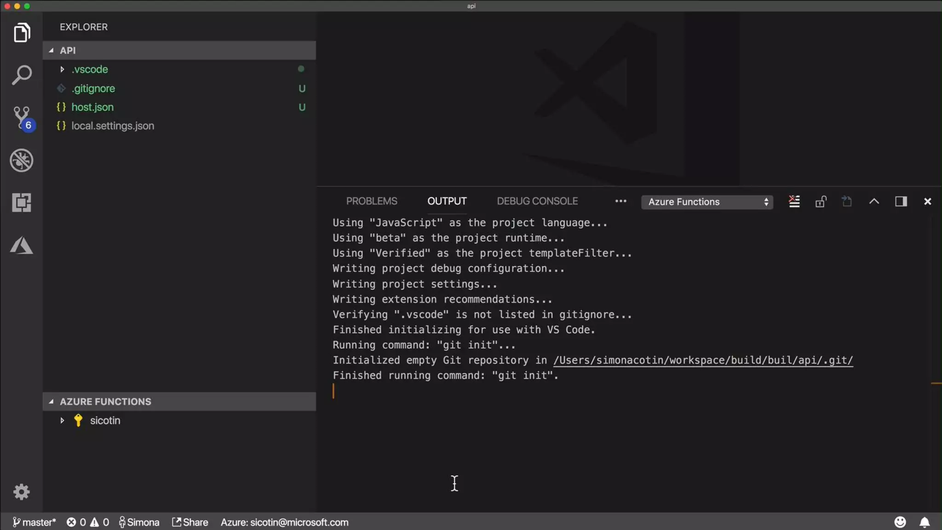Maximize the panel with the chevron up
The image size is (942, 530).
coord(874,202)
